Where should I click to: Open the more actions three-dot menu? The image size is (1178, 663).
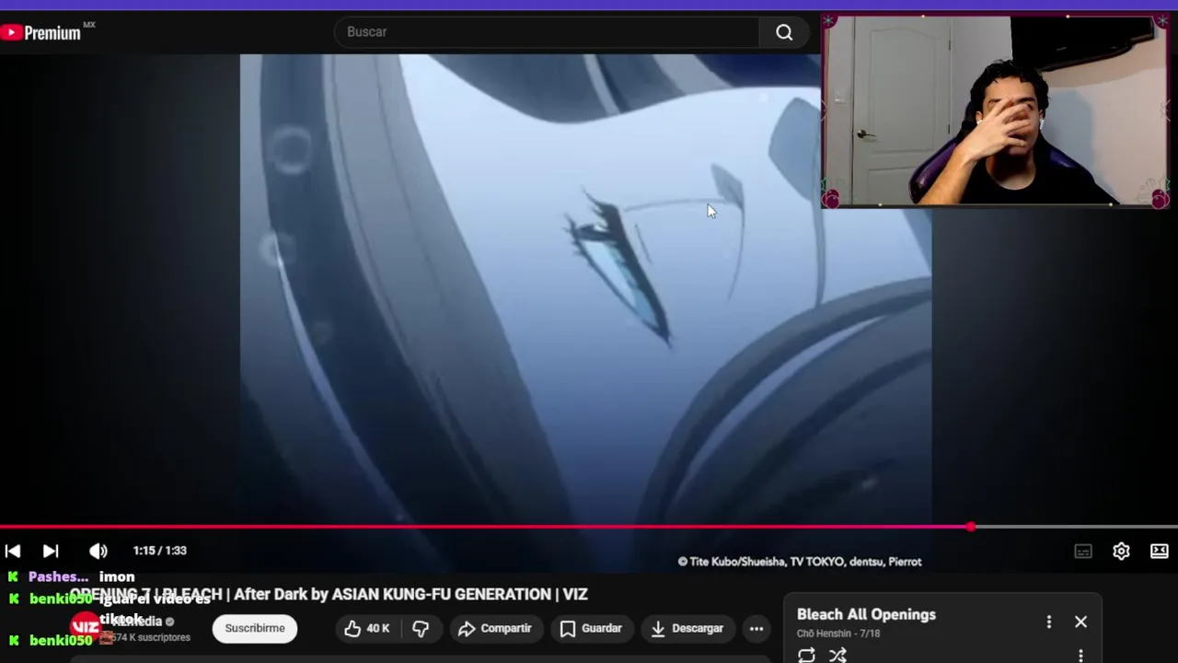click(x=756, y=628)
